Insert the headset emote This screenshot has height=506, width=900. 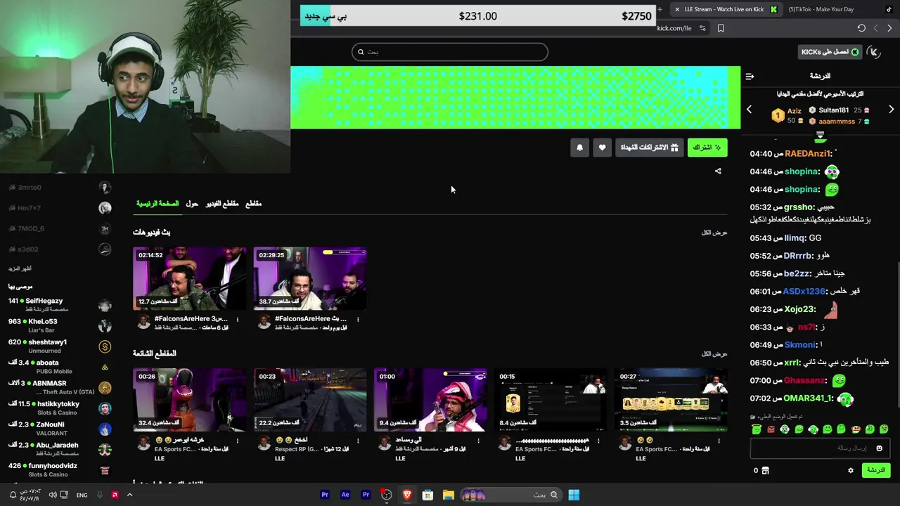(x=814, y=429)
